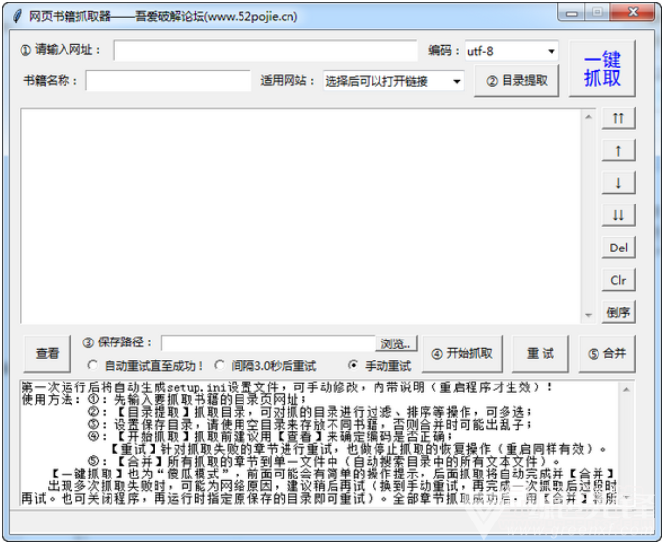Click chapter list scrollbar up arrow
The height and width of the screenshot is (544, 664).
click(x=588, y=117)
